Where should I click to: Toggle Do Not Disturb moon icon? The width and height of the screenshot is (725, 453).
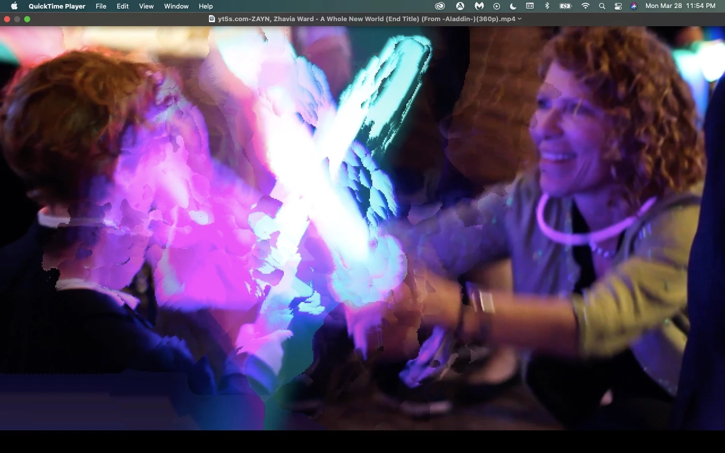(513, 6)
